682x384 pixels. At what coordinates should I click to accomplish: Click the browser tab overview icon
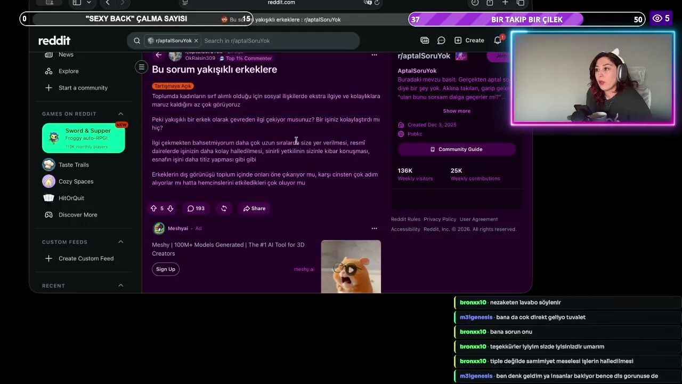click(521, 3)
